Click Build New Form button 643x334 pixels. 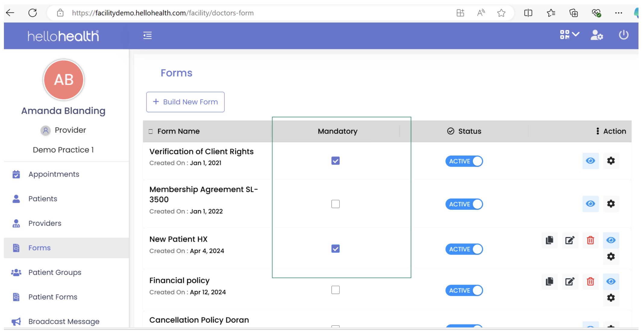(185, 102)
